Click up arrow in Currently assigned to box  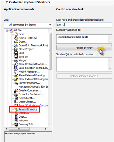pyautogui.click(x=110, y=37)
